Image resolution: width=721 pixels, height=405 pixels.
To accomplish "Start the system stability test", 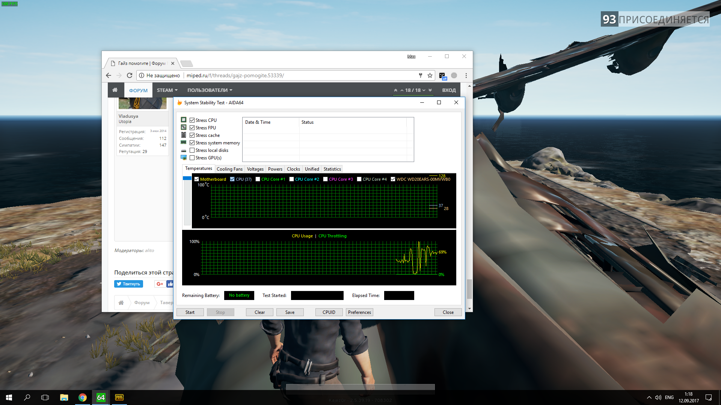I will point(190,312).
